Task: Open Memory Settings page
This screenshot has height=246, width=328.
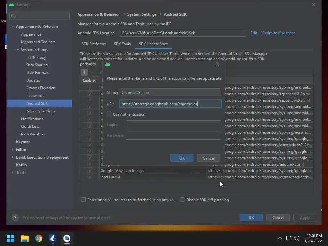Action: pyautogui.click(x=41, y=111)
